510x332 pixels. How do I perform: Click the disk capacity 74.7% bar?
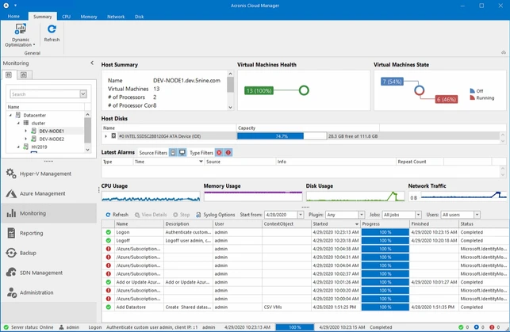coord(282,136)
